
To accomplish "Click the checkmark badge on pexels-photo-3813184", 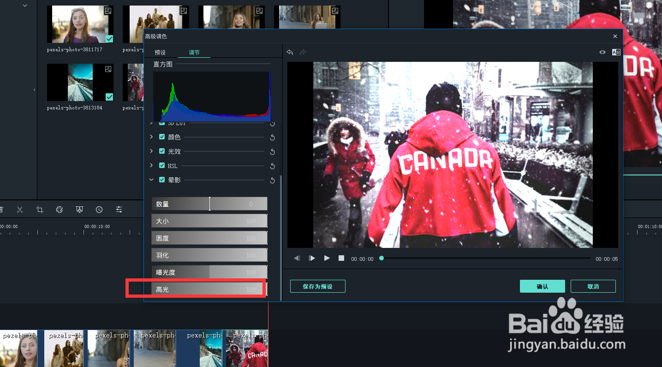I will tap(109, 97).
